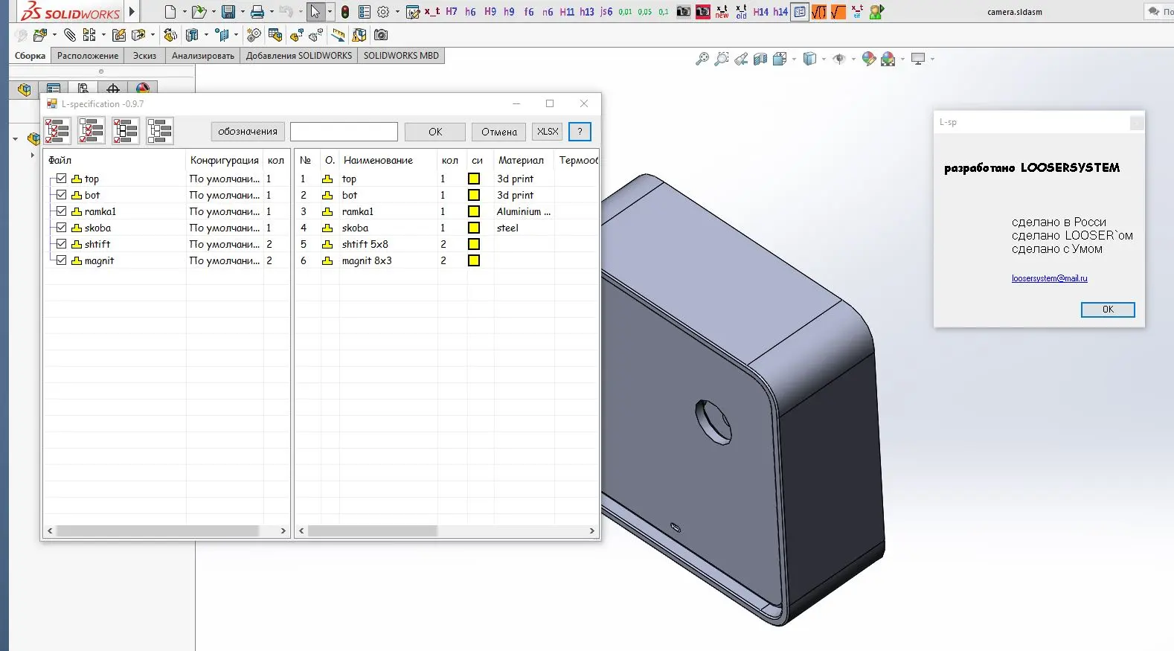
Task: Click the red camera macro icon
Action: 702,12
